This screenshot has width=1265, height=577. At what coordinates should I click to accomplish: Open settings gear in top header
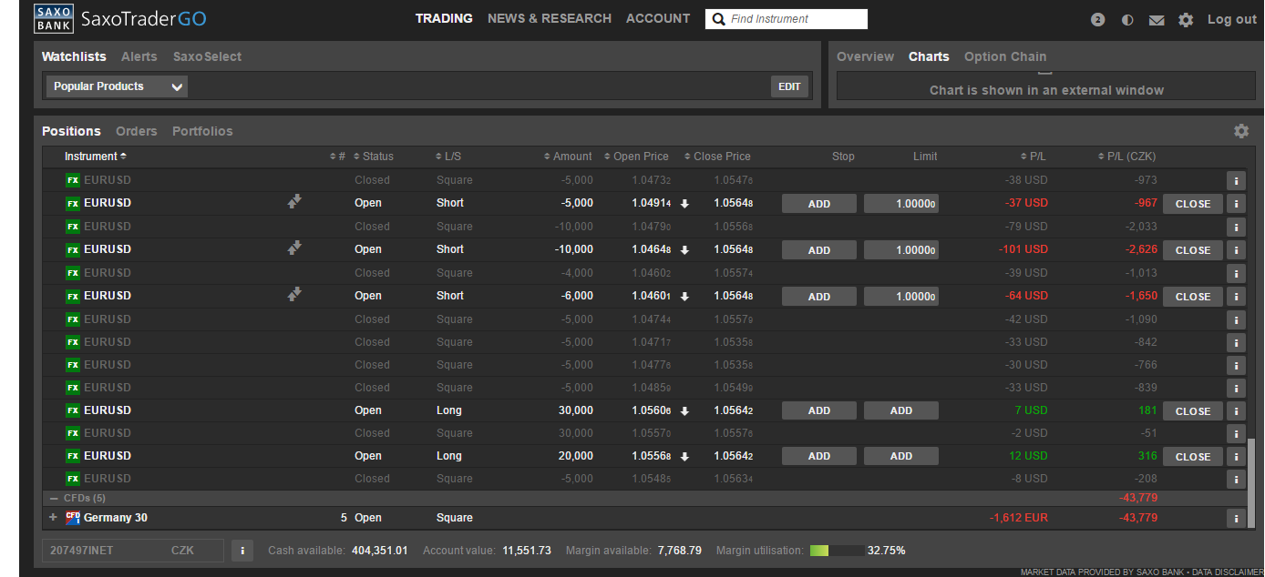coord(1186,20)
